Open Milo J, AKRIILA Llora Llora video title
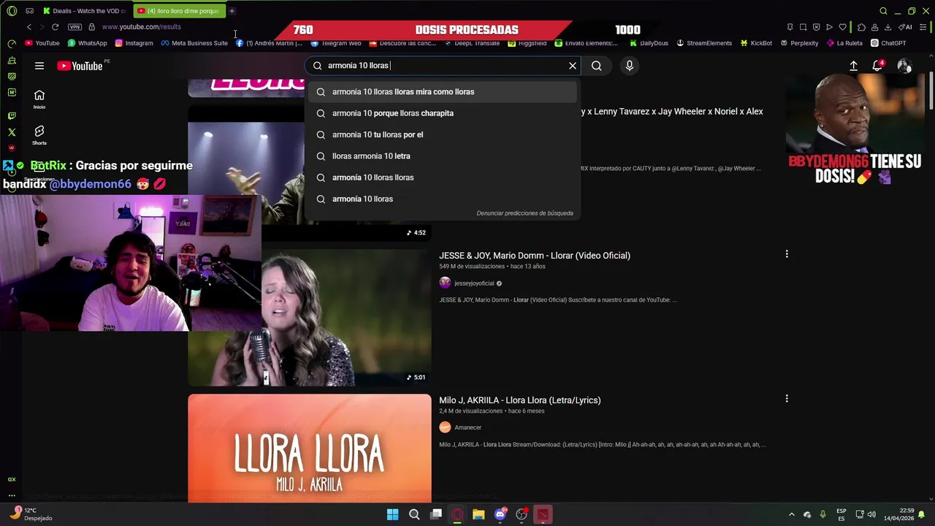935x526 pixels. click(519, 400)
